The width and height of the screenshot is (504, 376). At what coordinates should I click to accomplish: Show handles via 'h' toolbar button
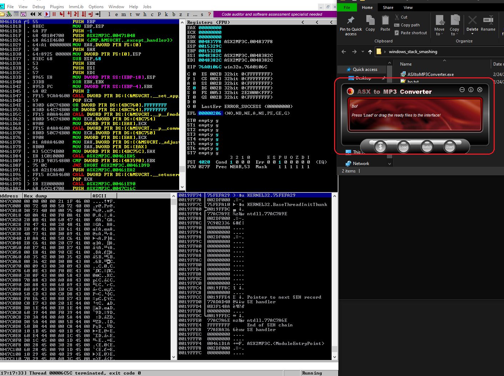pyautogui.click(x=145, y=14)
